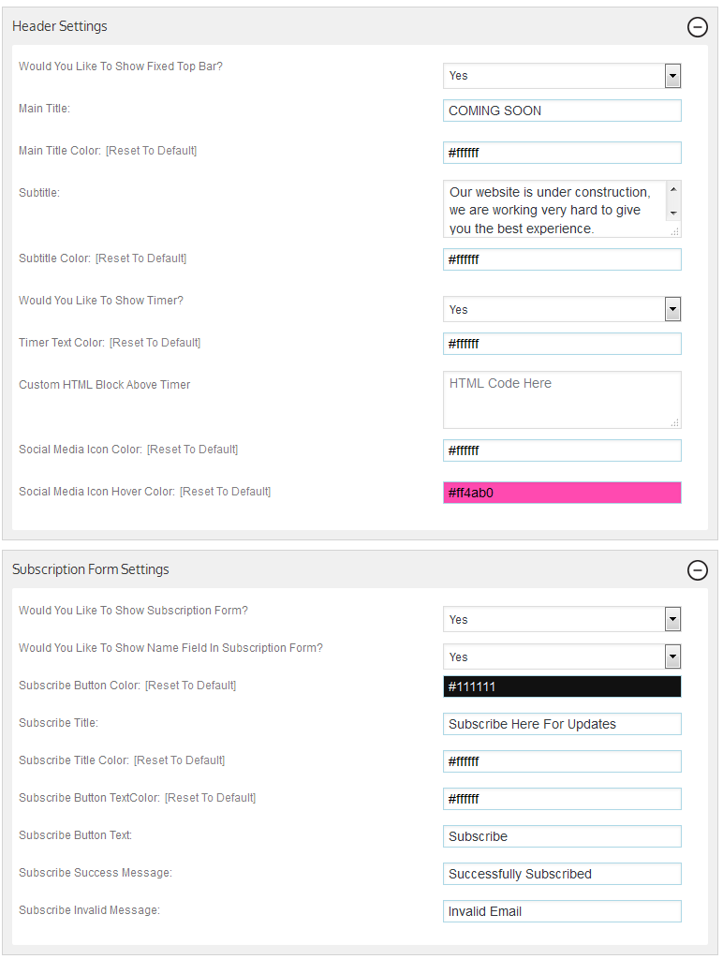Reset Social Media Icon Hover Color to default
Image resolution: width=723 pixels, height=959 pixels.
[x=225, y=492]
